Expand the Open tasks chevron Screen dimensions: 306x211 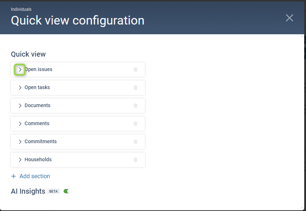point(20,88)
